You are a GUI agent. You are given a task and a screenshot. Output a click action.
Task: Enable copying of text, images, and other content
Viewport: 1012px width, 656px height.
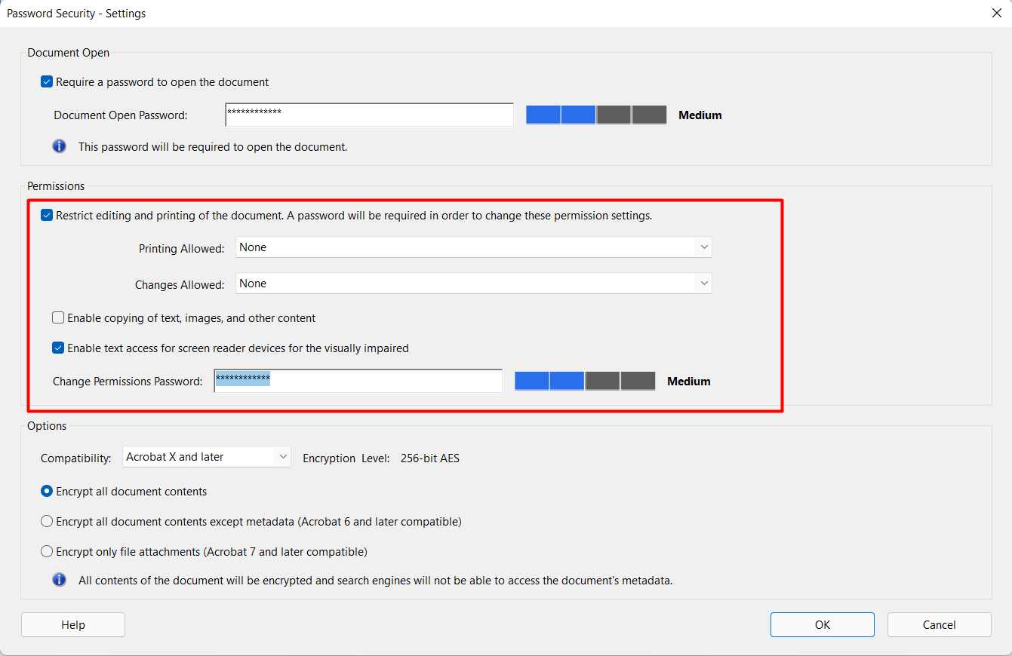pos(58,317)
